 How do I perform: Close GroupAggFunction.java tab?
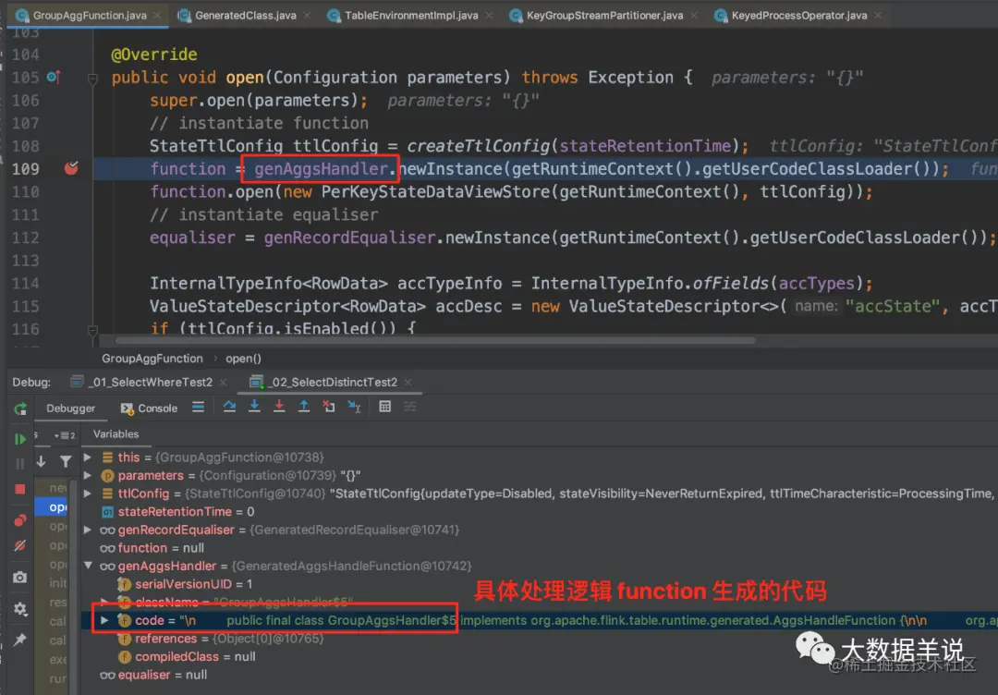pos(157,16)
